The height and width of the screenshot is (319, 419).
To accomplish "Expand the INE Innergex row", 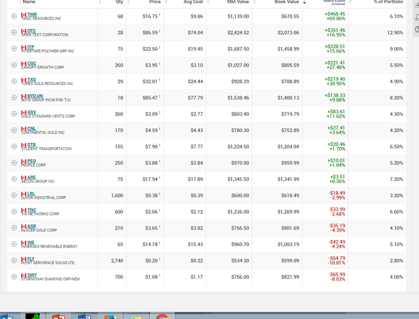I will coord(14,244).
